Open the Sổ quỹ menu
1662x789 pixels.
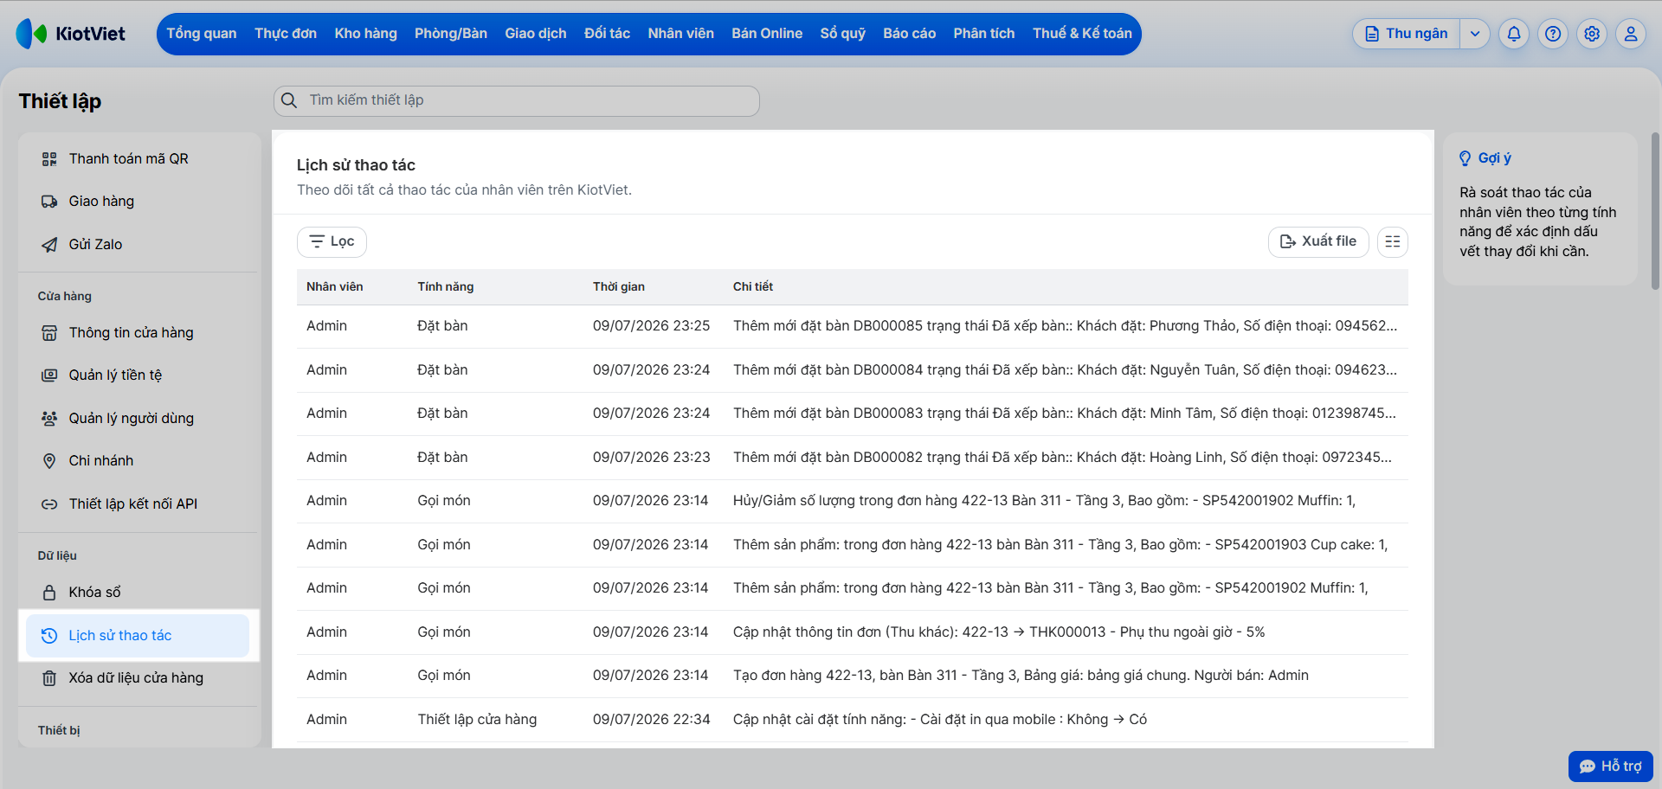pos(843,34)
